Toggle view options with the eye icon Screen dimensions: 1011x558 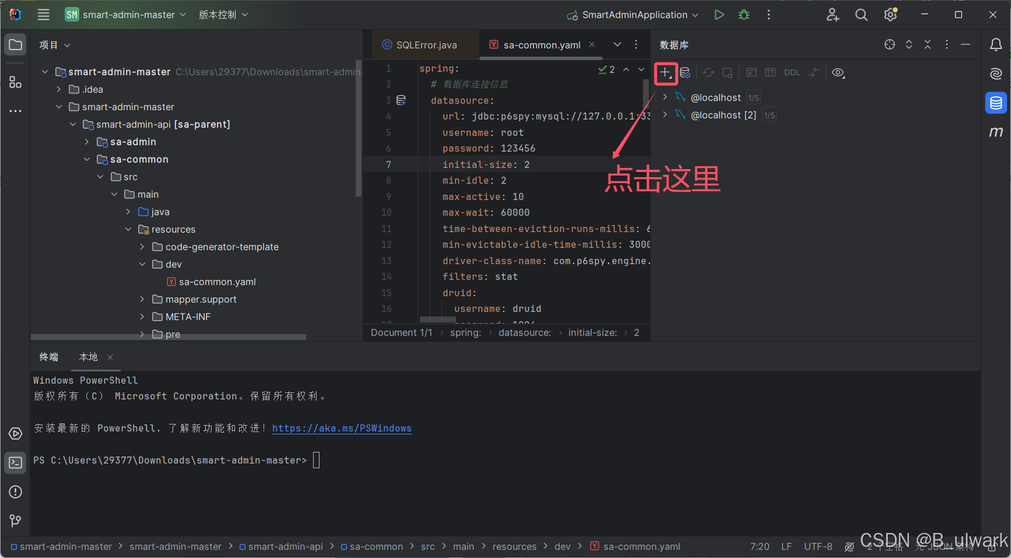[x=838, y=72]
